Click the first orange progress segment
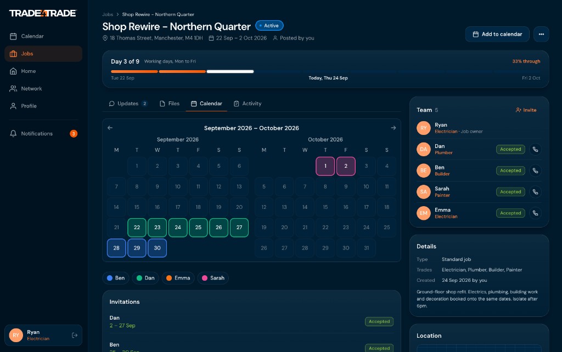This screenshot has height=352, width=562. (134, 72)
